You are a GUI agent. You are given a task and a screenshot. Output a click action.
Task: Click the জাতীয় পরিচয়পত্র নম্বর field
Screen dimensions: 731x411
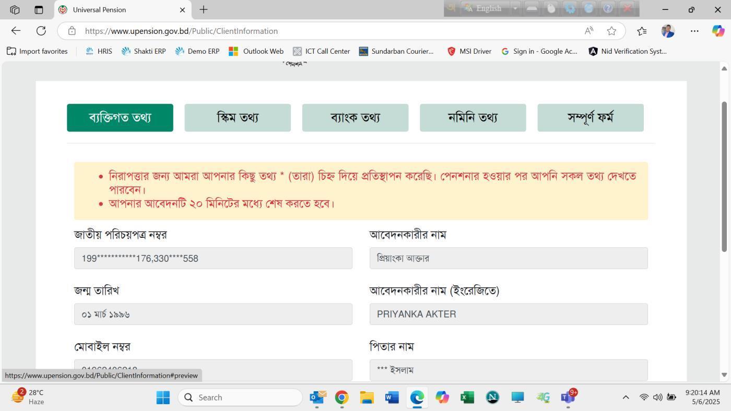click(x=213, y=258)
